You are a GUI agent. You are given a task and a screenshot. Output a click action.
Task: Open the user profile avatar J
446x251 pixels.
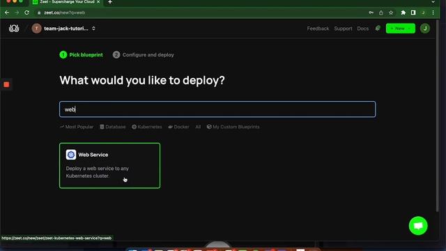point(425,29)
